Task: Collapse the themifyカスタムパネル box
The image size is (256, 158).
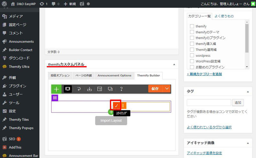Action: point(174,64)
